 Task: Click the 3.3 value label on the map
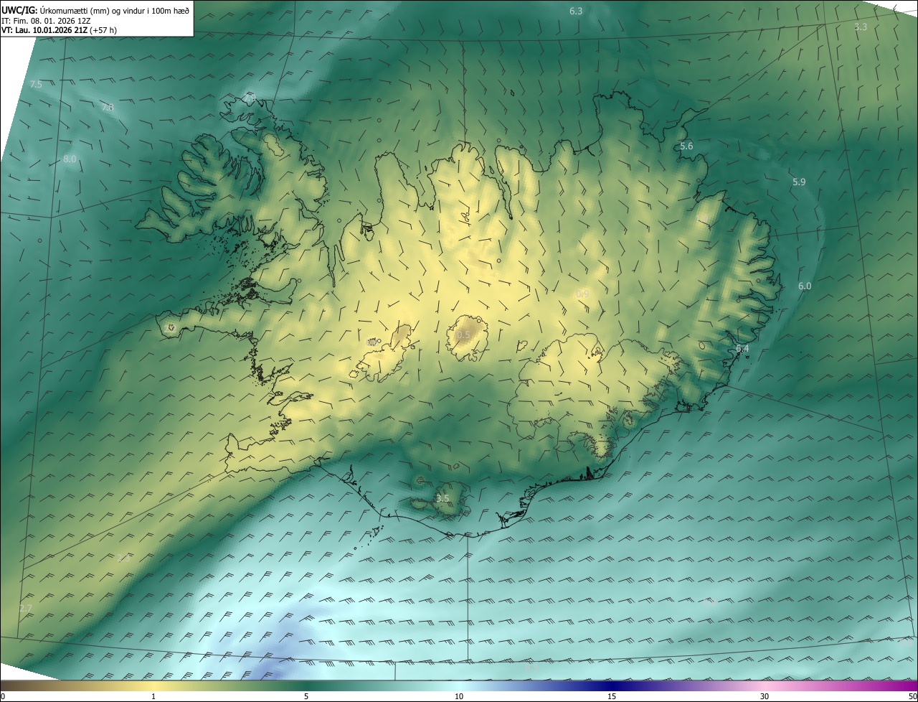point(861,27)
